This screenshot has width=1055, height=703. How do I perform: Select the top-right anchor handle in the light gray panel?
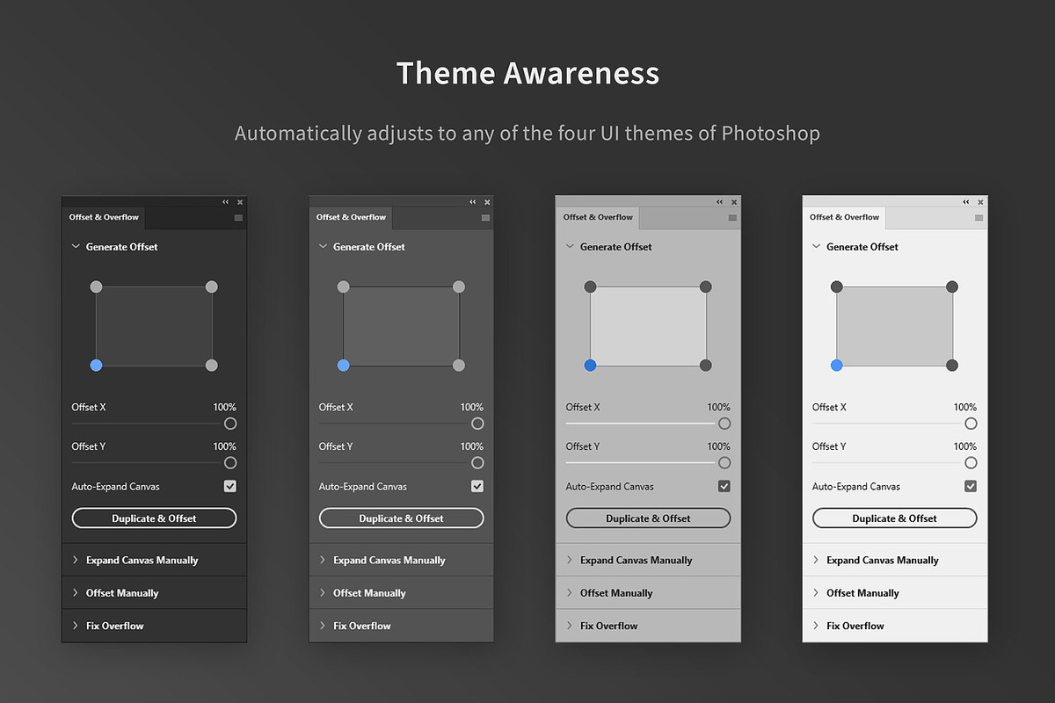pyautogui.click(x=952, y=286)
